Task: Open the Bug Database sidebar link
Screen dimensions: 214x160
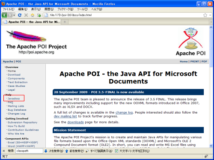Action: (x=17, y=110)
